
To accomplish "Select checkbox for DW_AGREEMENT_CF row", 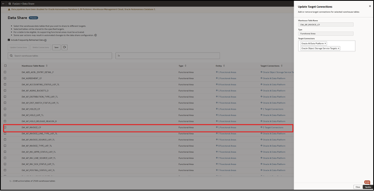I will pos(5,78).
